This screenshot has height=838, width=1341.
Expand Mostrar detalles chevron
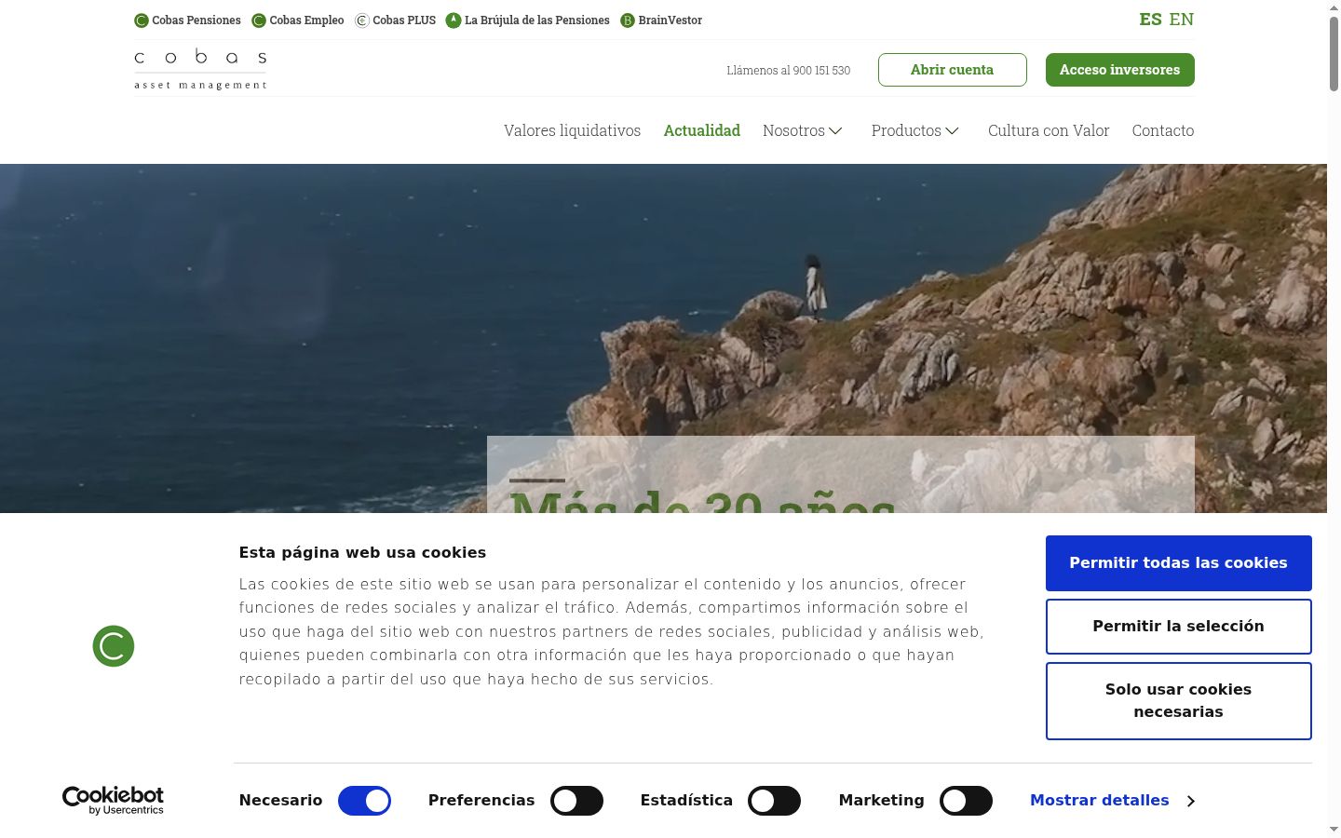(x=1191, y=801)
